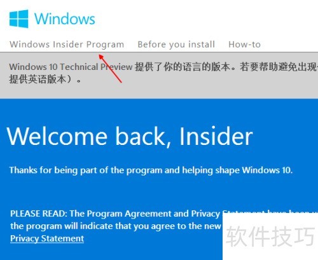Click the PLEASE READ label in the notice
This screenshot has width=318, height=260.
click(38, 214)
